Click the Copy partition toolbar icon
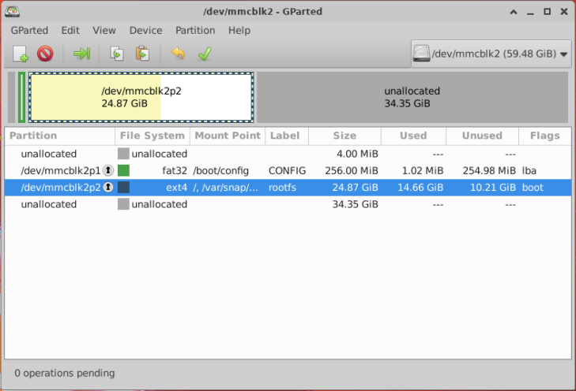 pos(117,54)
